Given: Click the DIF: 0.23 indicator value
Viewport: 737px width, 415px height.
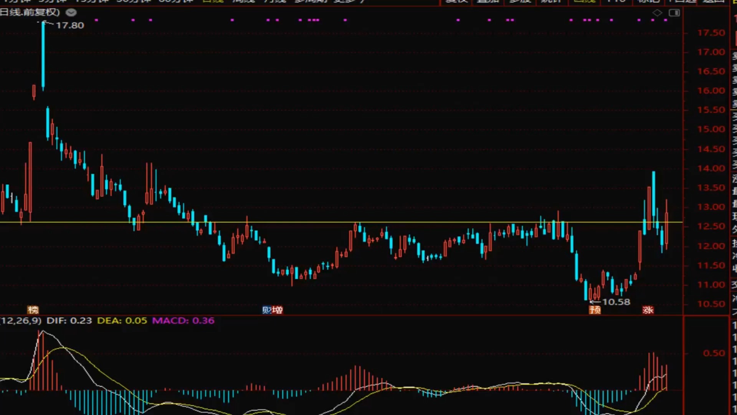Looking at the screenshot, I should coord(69,320).
